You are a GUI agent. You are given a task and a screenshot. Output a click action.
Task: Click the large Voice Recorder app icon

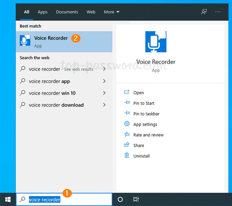coord(156,42)
